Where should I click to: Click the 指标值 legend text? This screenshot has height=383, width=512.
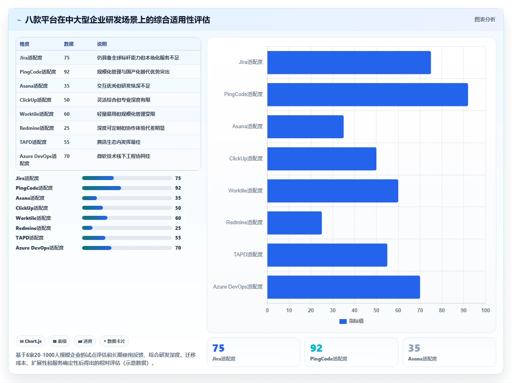tap(356, 321)
